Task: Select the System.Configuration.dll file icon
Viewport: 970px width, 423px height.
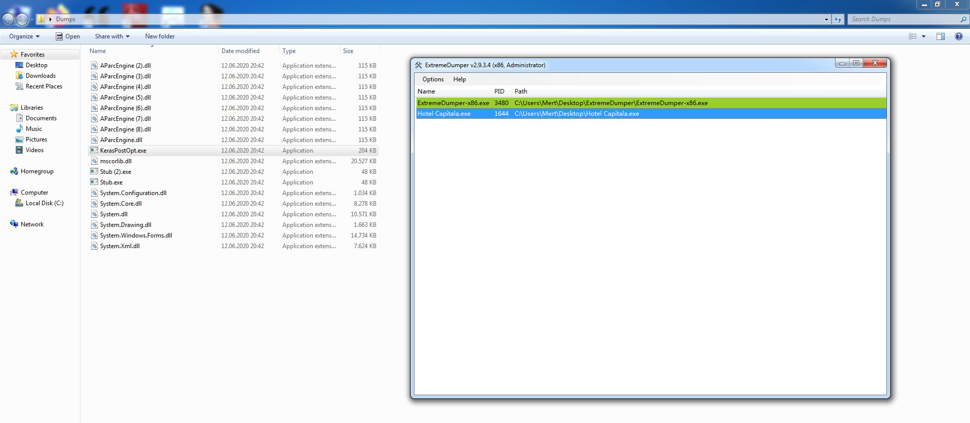Action: click(x=94, y=193)
